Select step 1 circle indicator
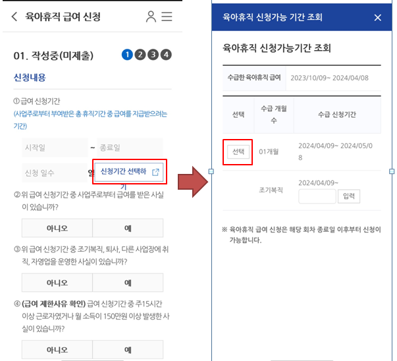 [127, 55]
